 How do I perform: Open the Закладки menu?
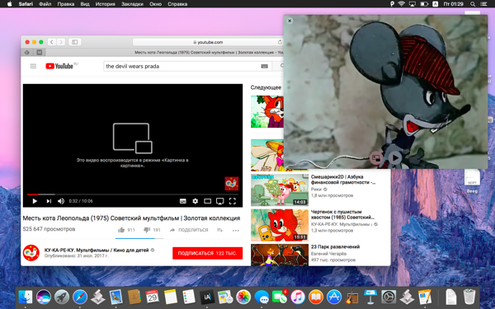(x=132, y=4)
